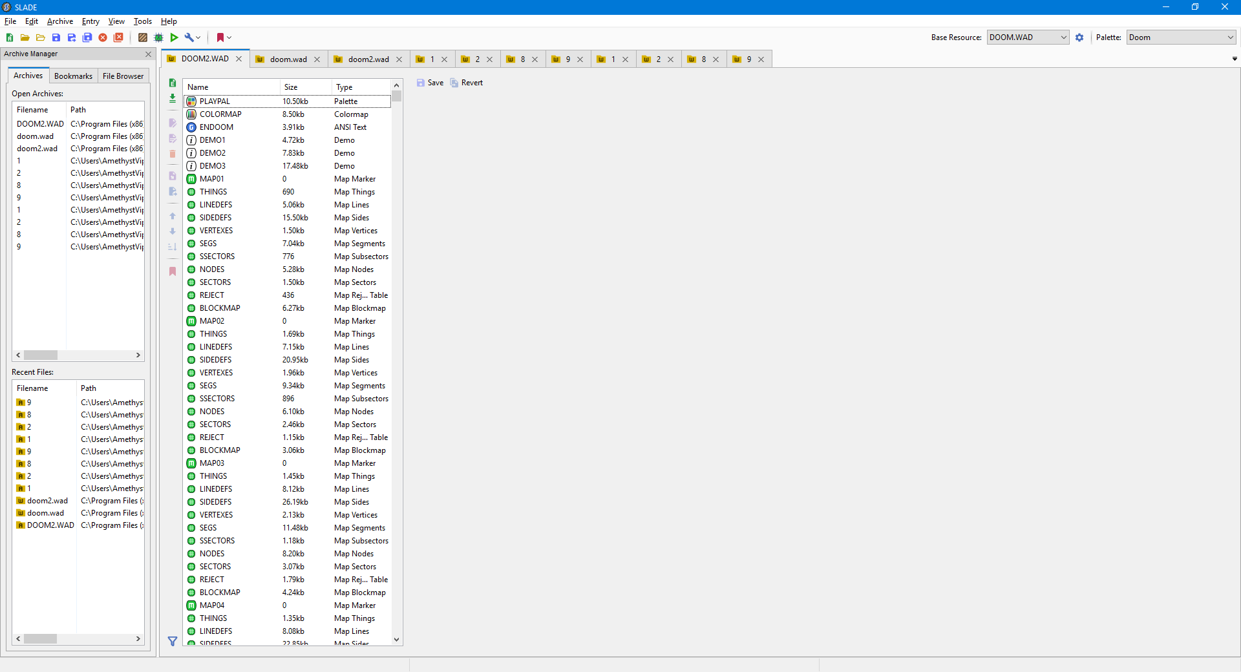Close the current archive with the red circle icon
This screenshot has height=672, width=1241.
coord(103,37)
